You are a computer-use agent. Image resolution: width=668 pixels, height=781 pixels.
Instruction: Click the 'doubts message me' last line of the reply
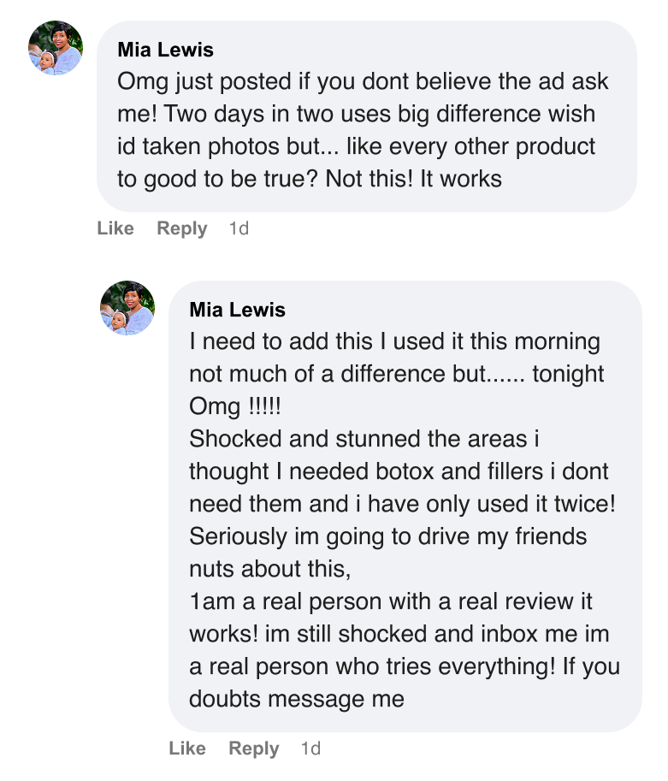(296, 699)
